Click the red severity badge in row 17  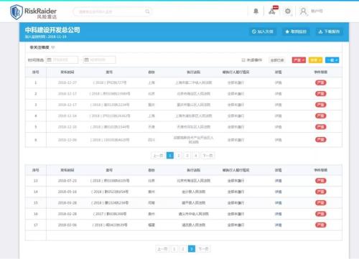click(321, 225)
